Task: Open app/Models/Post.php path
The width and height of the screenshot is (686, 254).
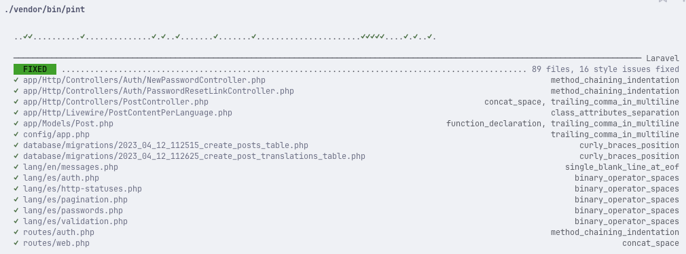Action: [x=68, y=124]
